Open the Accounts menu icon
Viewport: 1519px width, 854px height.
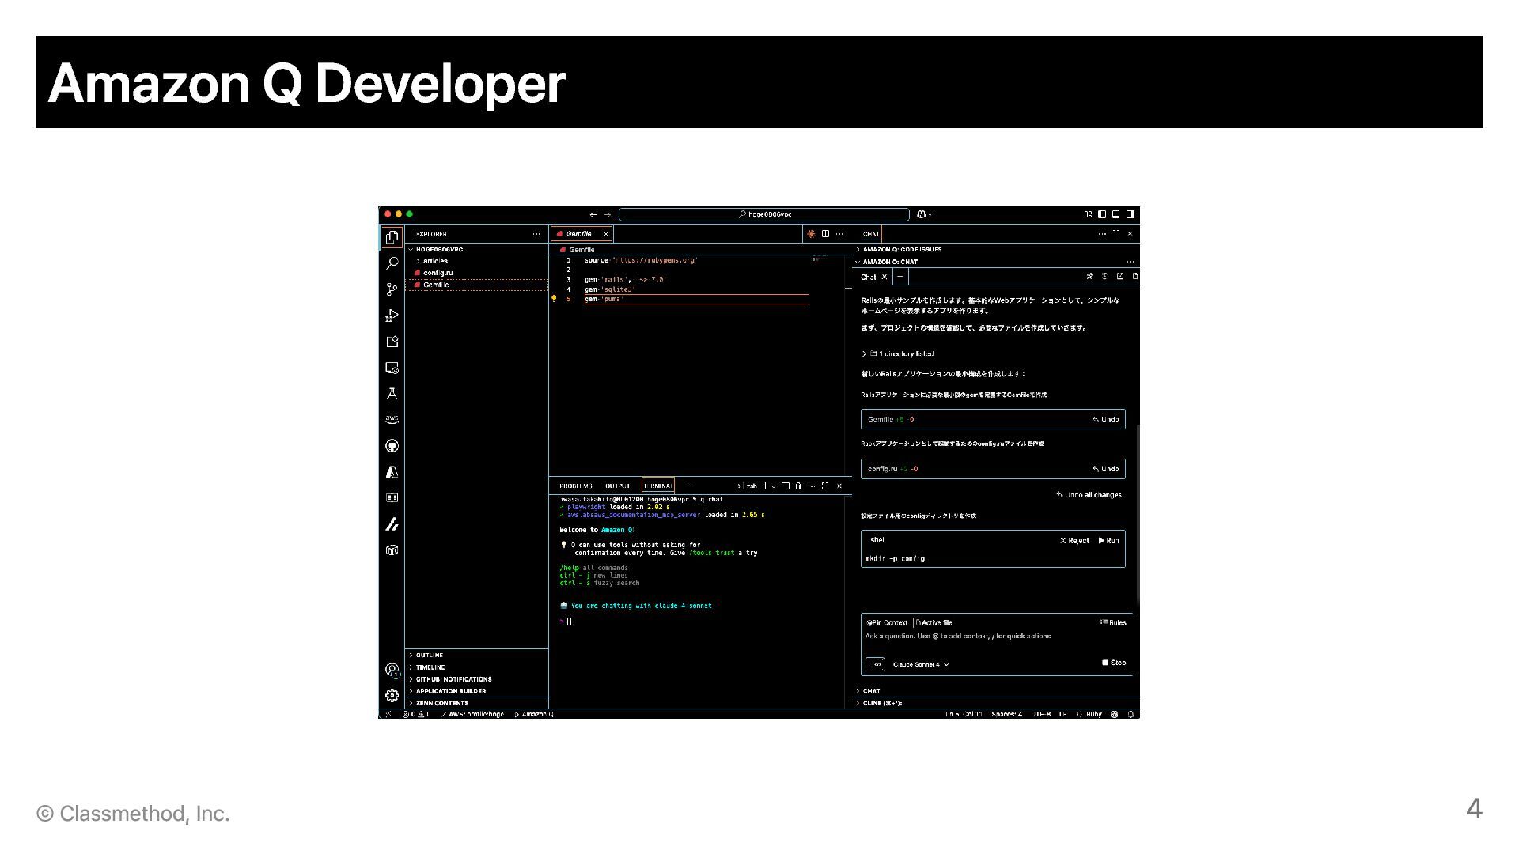(392, 671)
